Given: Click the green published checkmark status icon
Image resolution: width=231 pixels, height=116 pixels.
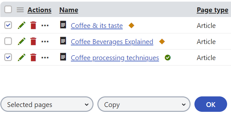Looking at the screenshot, I should (x=168, y=58).
